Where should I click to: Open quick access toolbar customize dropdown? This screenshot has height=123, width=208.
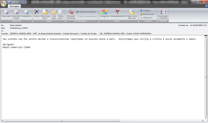(29, 2)
